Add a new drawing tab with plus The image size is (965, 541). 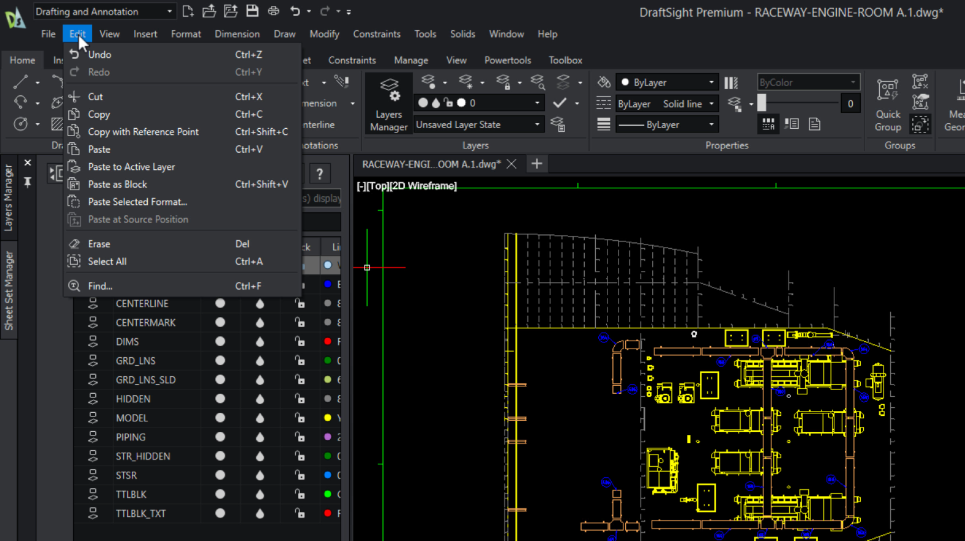537,164
